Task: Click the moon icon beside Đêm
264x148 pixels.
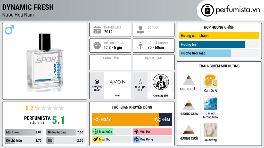Action: click(x=158, y=119)
